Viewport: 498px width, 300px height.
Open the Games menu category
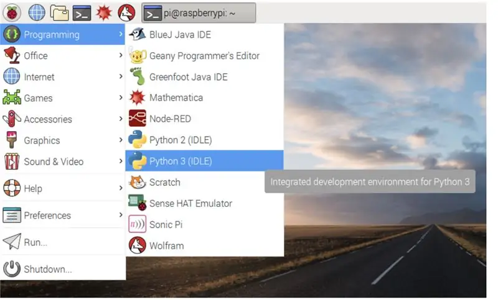pos(63,98)
